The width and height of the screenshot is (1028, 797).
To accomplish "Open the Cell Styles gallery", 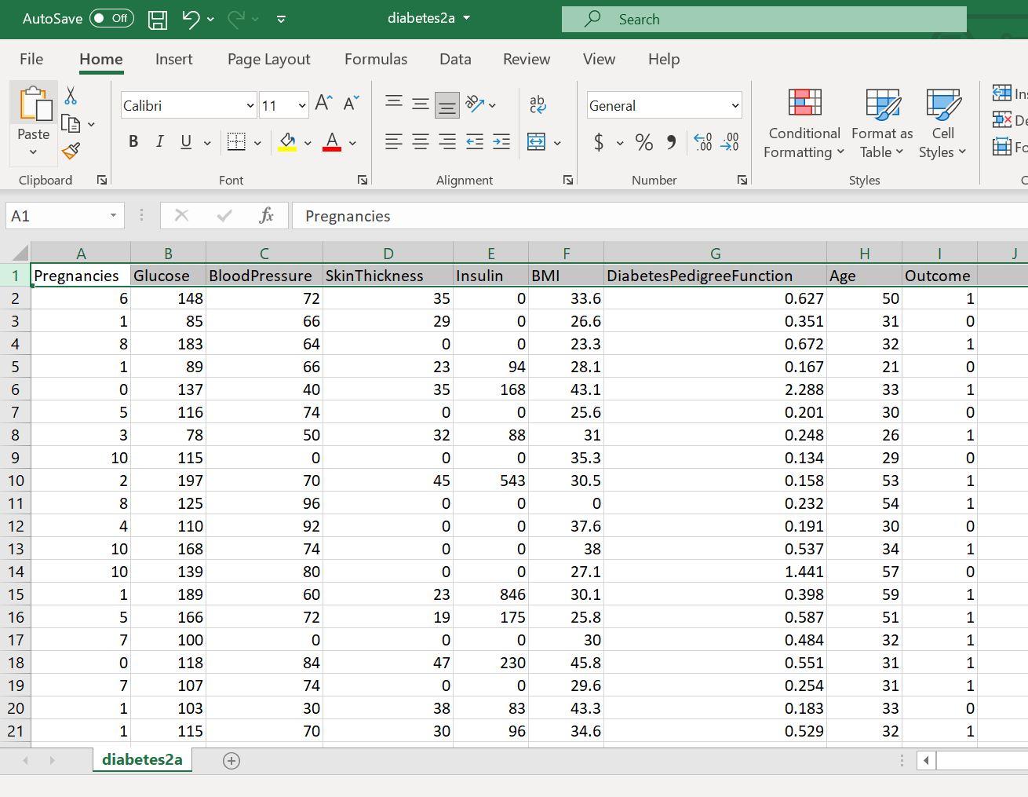I will coord(942,122).
